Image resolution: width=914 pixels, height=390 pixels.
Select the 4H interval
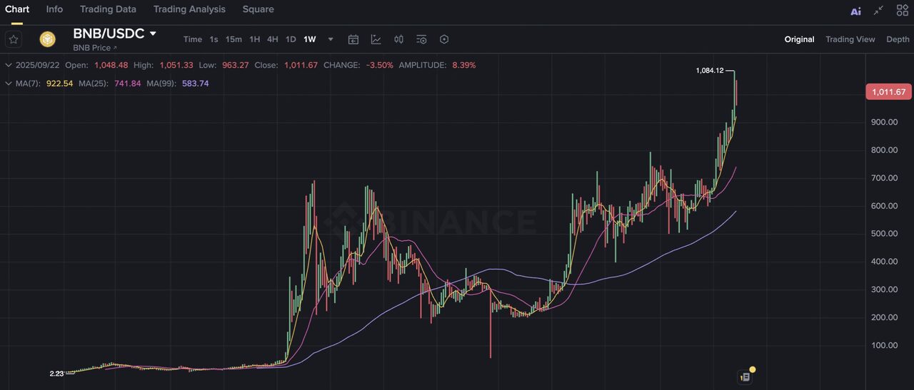point(272,39)
